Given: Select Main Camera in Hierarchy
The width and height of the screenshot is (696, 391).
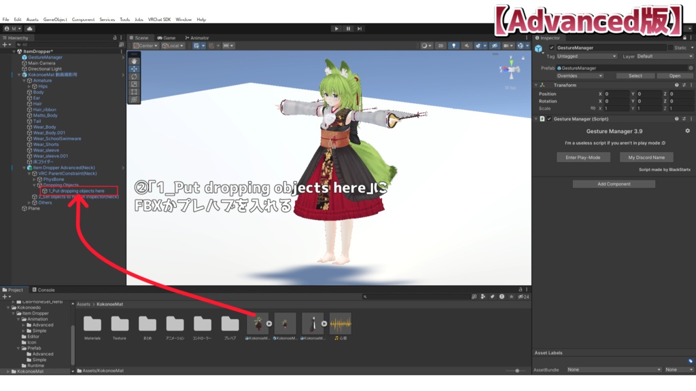Looking at the screenshot, I should coord(41,63).
